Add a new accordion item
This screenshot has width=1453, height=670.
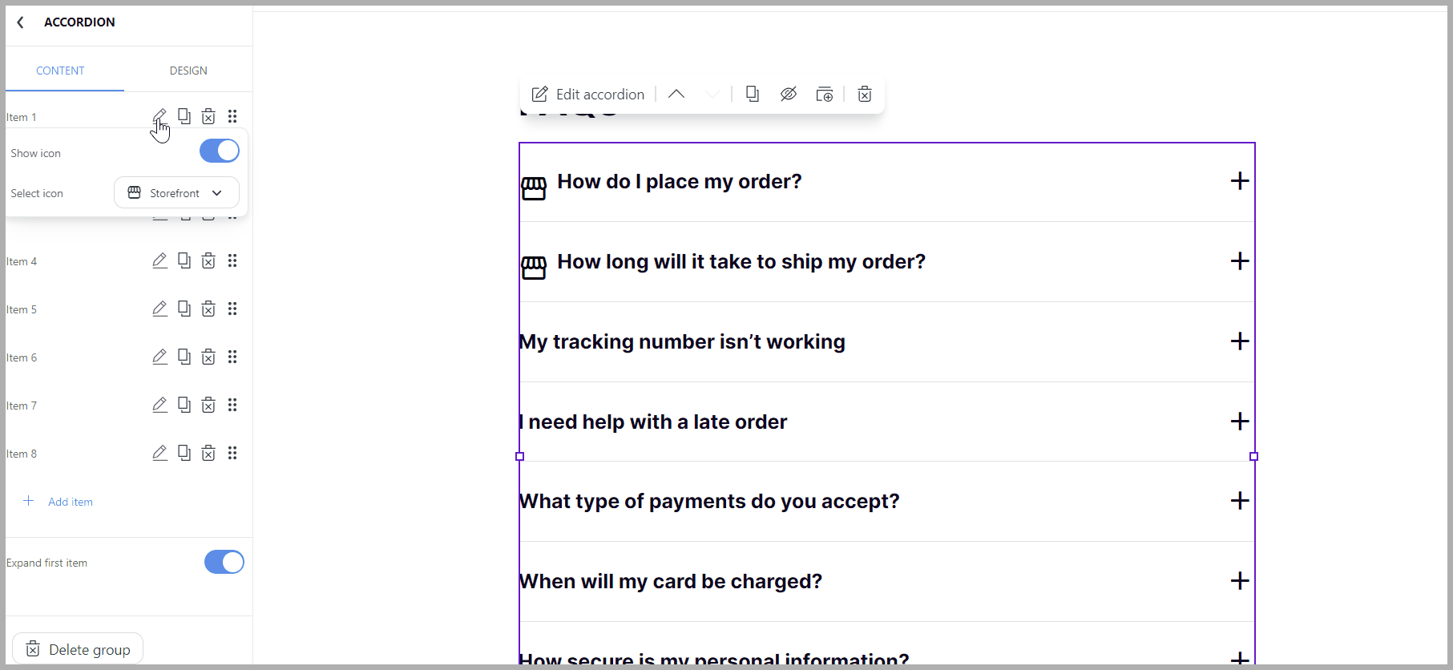(x=59, y=502)
